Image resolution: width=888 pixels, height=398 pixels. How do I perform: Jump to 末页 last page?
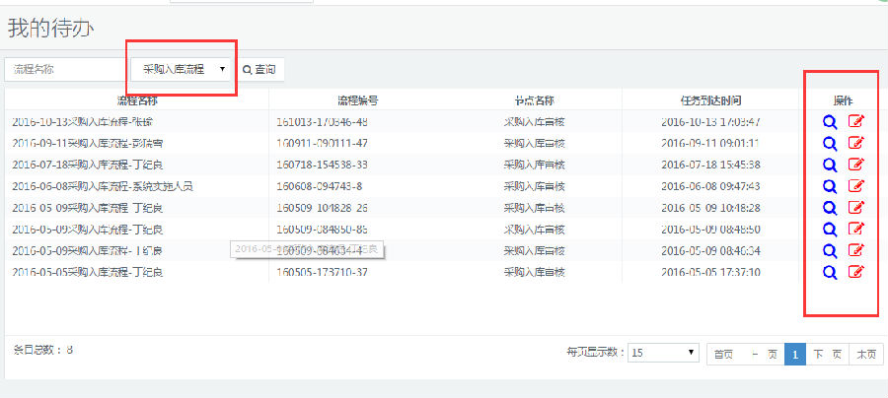(x=866, y=354)
